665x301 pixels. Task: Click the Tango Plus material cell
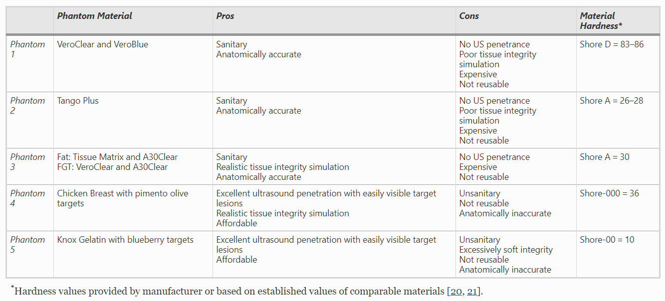click(x=78, y=101)
